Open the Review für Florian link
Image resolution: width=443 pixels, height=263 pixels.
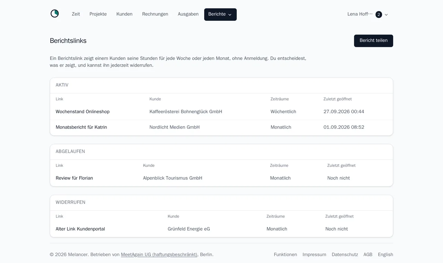point(74,178)
